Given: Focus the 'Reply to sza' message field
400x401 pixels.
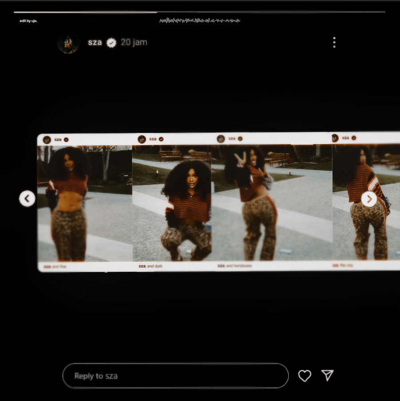Looking at the screenshot, I should 176,376.
